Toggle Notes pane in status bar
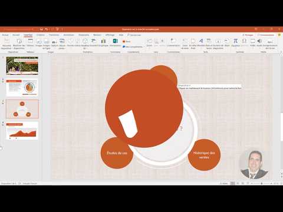This screenshot has height=212, width=283. coord(223,183)
